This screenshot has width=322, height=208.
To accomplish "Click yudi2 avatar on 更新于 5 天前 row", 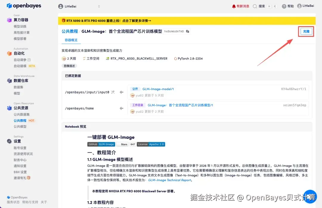I will pyautogui.click(x=132, y=95).
